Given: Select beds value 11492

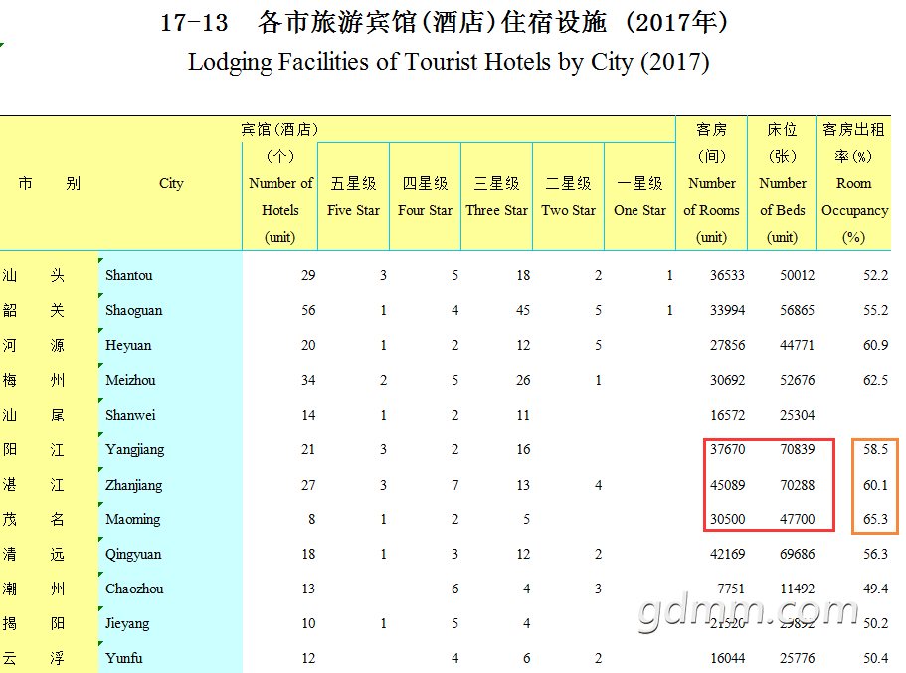Looking at the screenshot, I should tap(798, 589).
